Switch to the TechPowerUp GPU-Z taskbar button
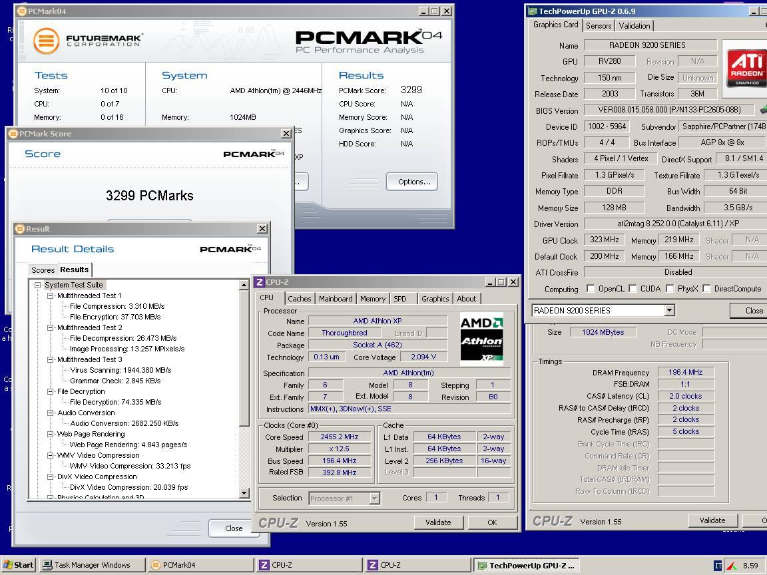 (528, 565)
